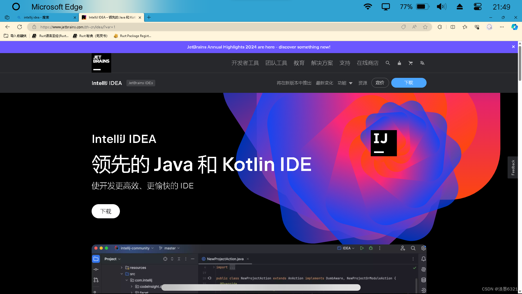Launch Copilot sidebar

514,27
